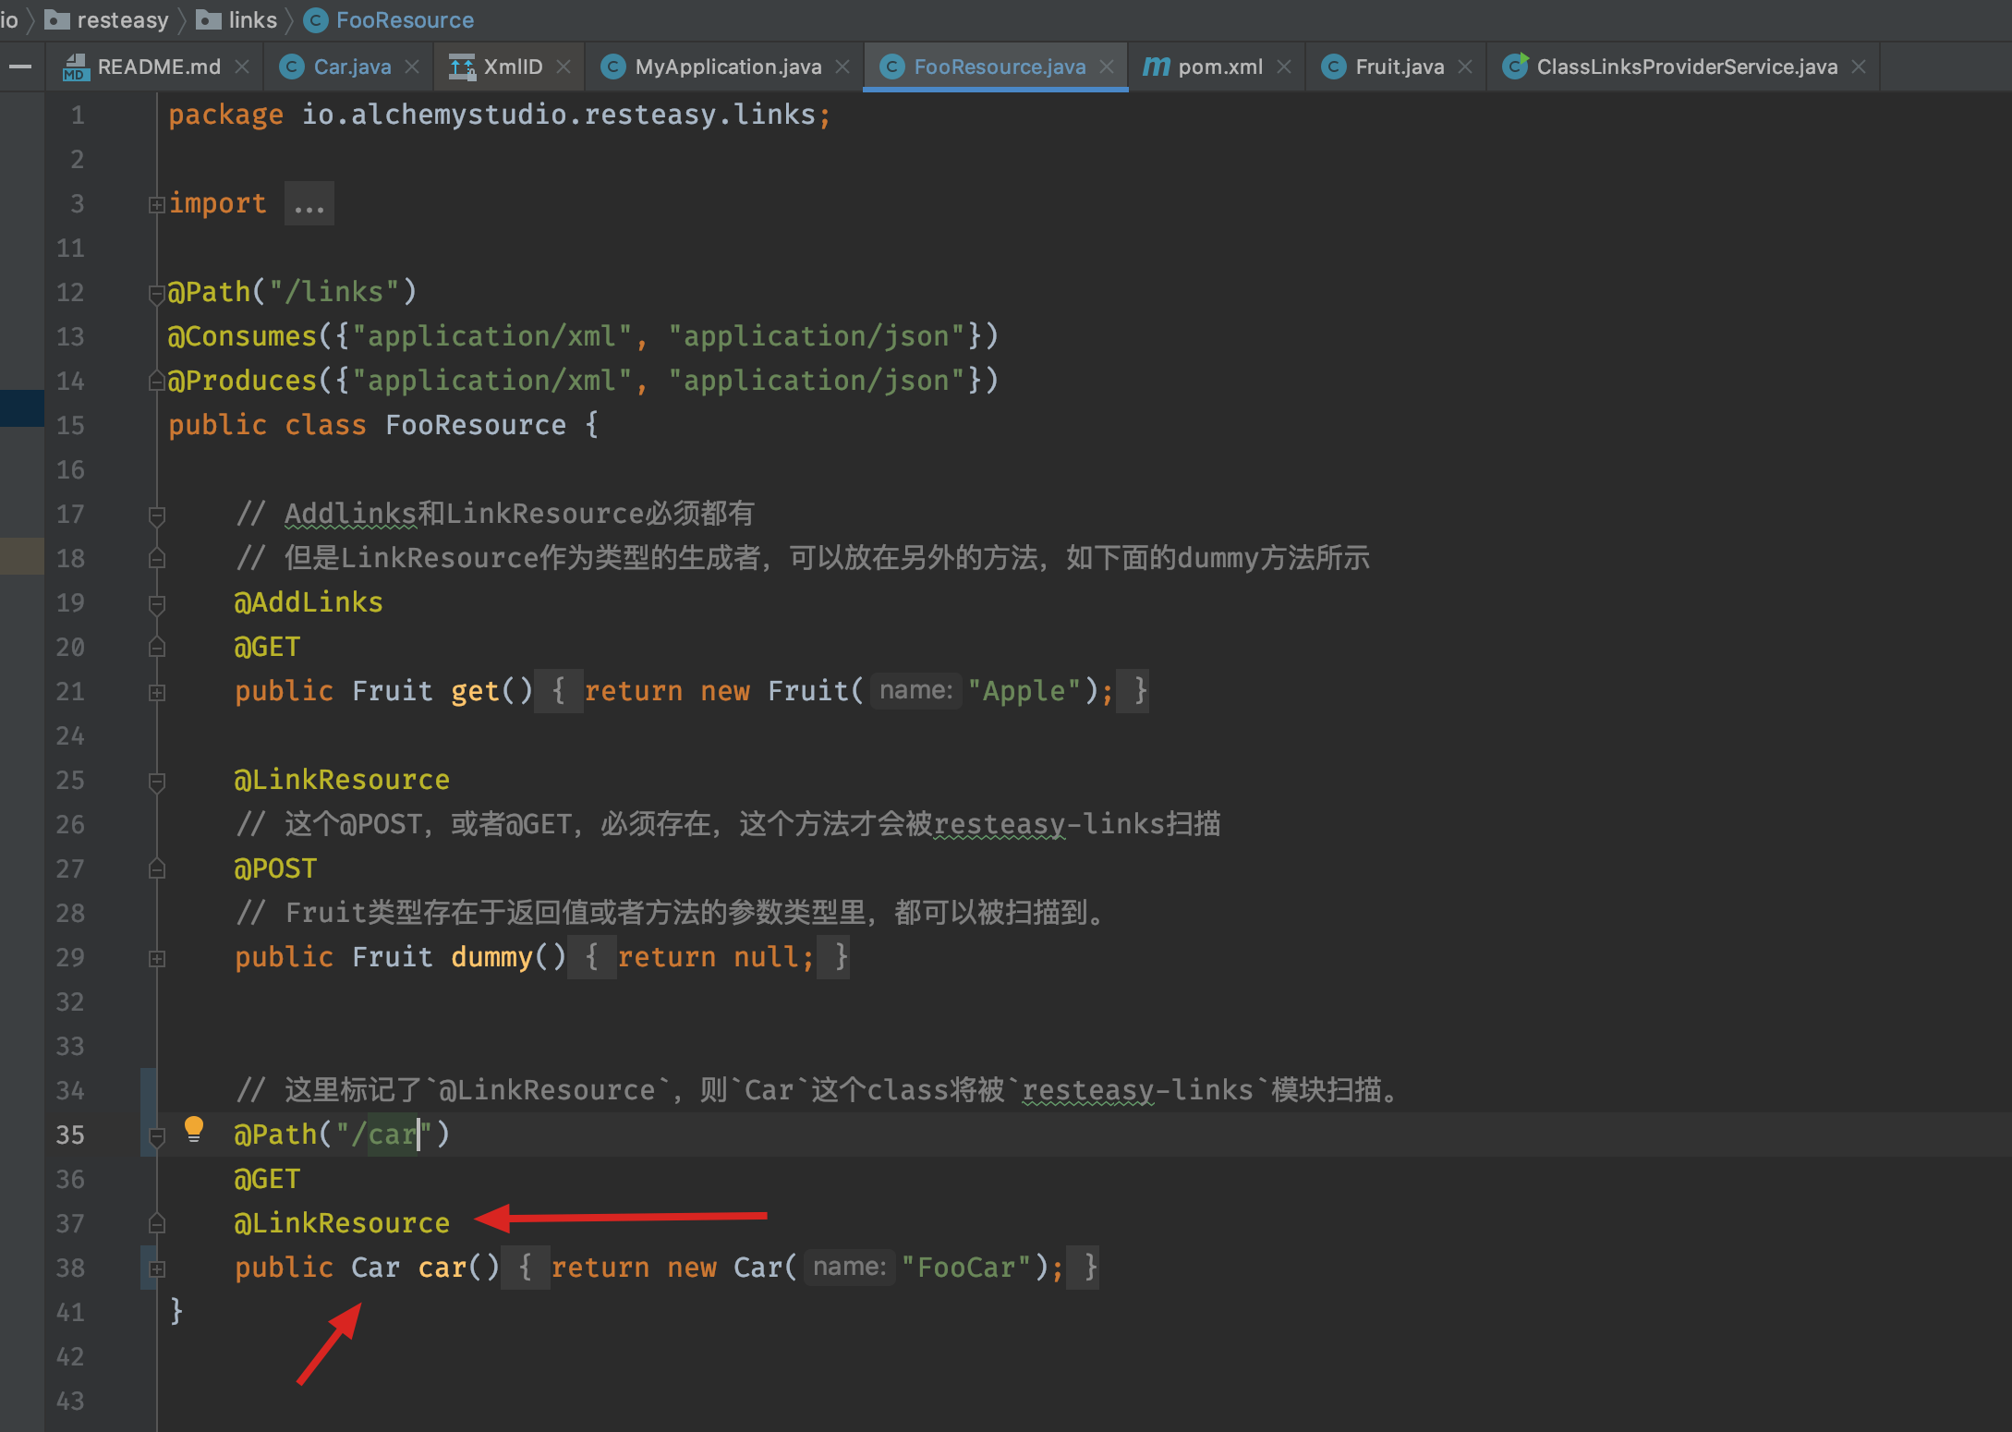
Task: Switch to the MyApplication.java tab
Action: click(727, 67)
